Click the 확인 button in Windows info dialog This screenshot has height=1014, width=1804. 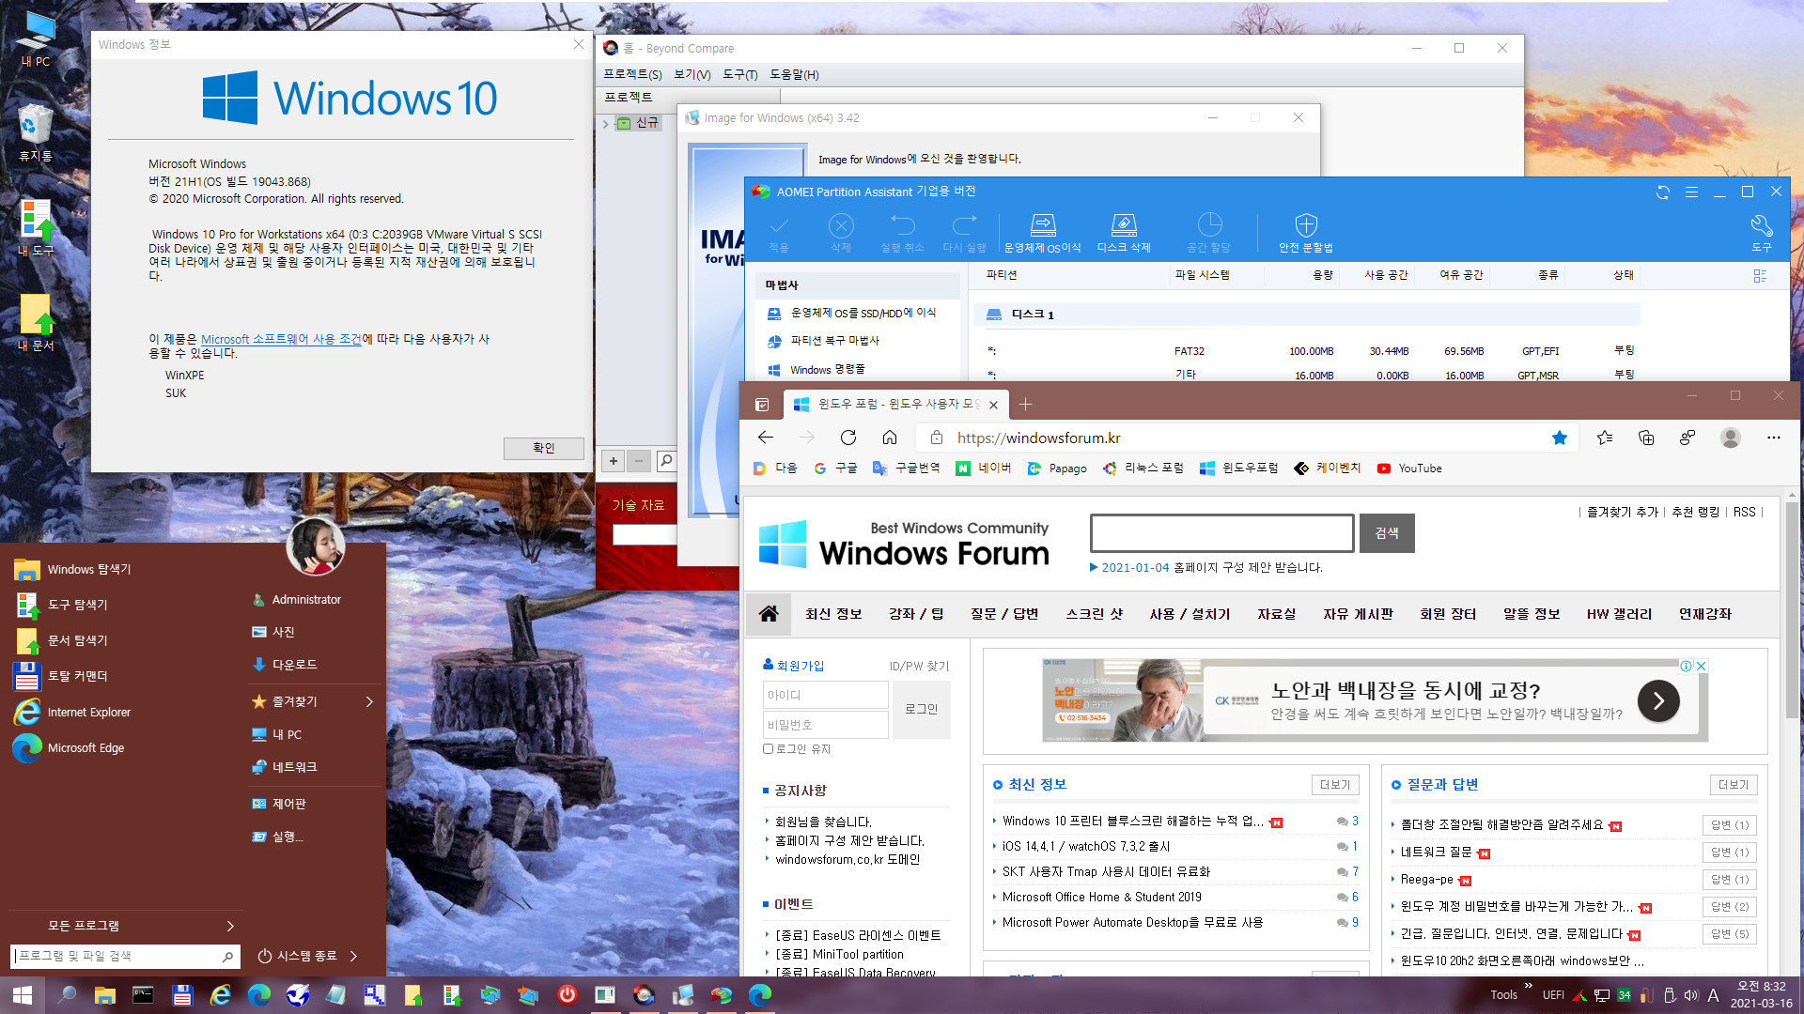543,448
